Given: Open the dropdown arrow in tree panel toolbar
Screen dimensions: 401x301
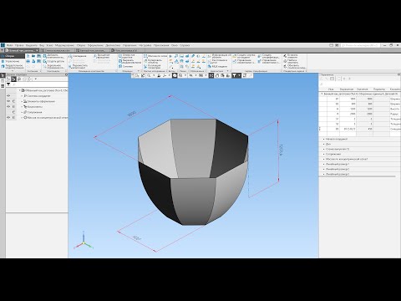Looking at the screenshot, I should pos(36,79).
